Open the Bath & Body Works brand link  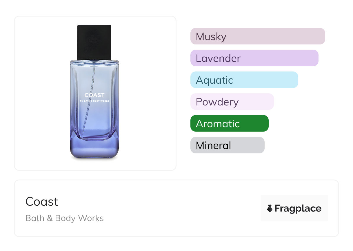point(65,218)
